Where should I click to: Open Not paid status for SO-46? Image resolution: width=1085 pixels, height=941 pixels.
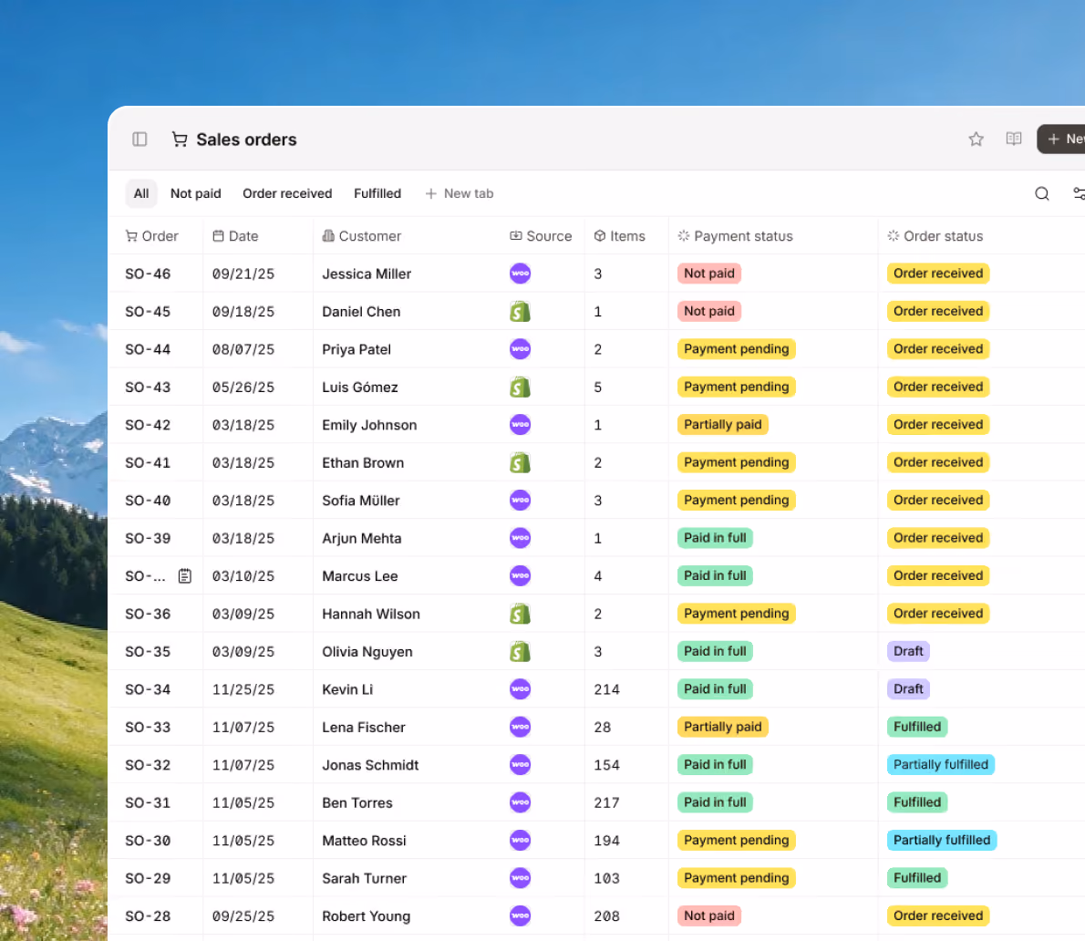tap(709, 274)
